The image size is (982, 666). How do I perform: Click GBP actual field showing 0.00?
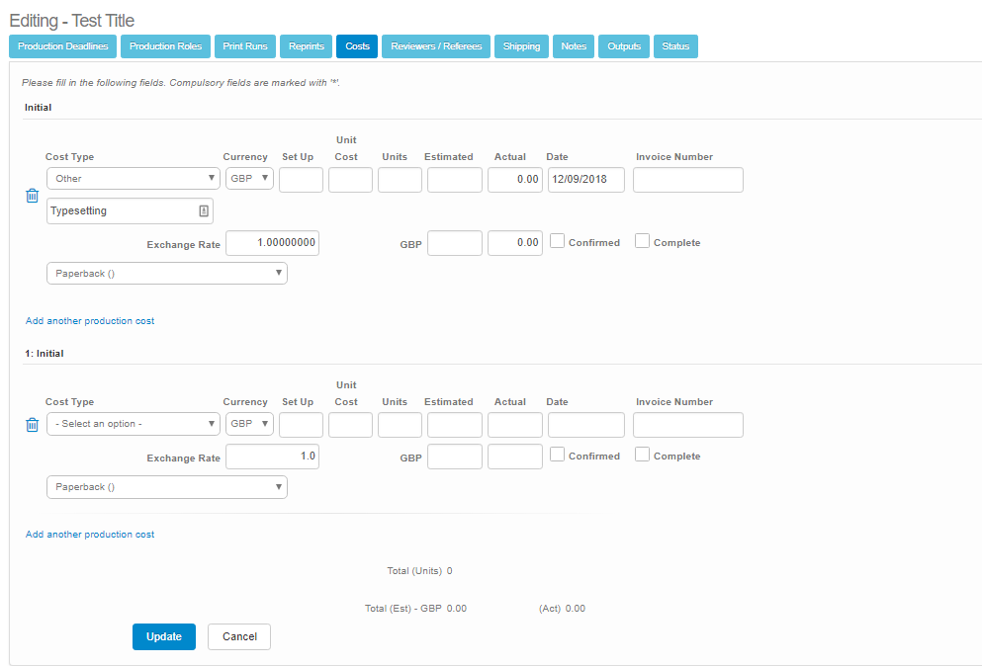click(x=515, y=243)
